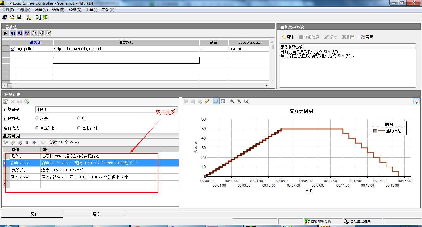This screenshot has width=422, height=227.
Task: Toggle the legend icon at the graph's top right
Action: [416, 101]
